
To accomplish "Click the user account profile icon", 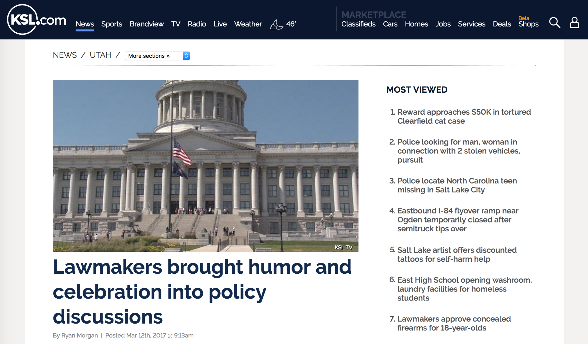I will [574, 23].
